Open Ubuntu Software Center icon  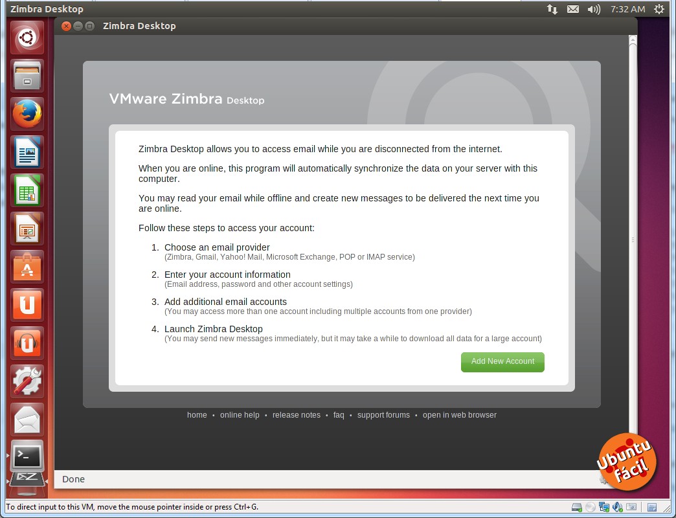(27, 267)
